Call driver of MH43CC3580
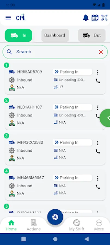110x245 pixels. 98,152
